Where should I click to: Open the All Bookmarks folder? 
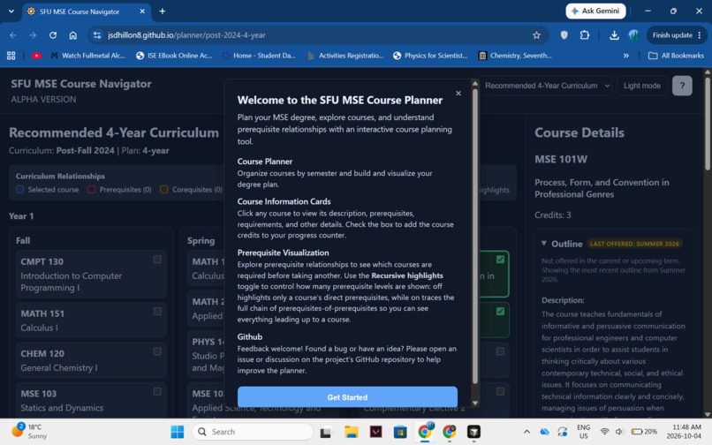click(x=676, y=56)
